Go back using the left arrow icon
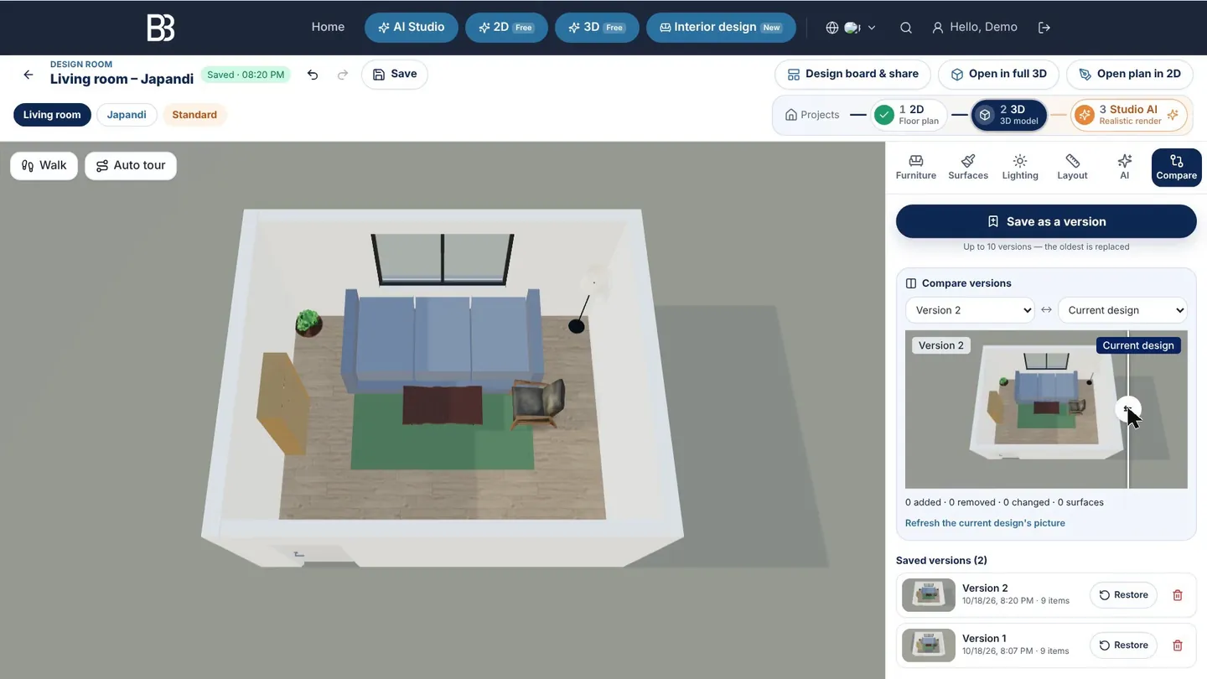The image size is (1207, 679). pyautogui.click(x=28, y=75)
